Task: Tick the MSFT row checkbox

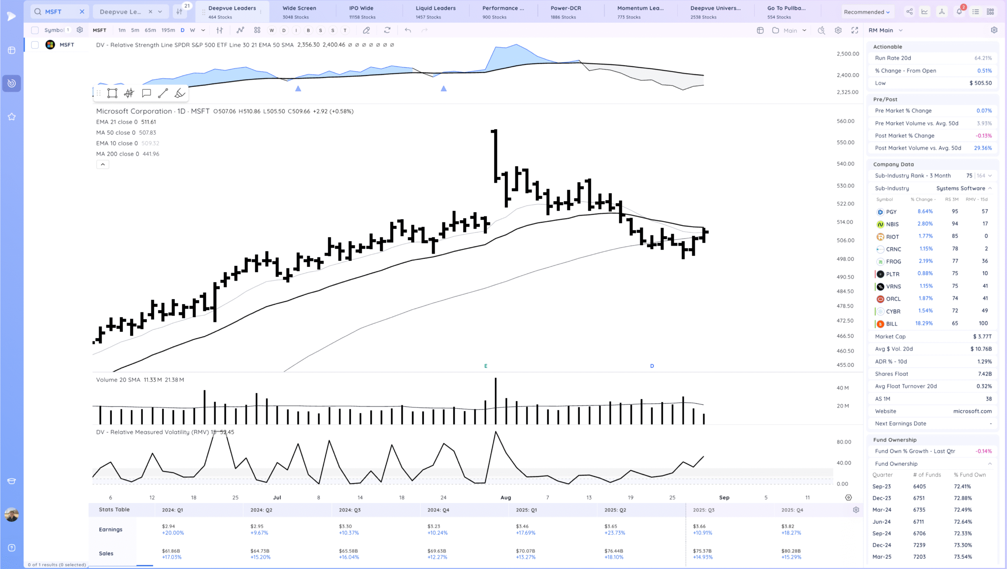Action: pyautogui.click(x=35, y=45)
